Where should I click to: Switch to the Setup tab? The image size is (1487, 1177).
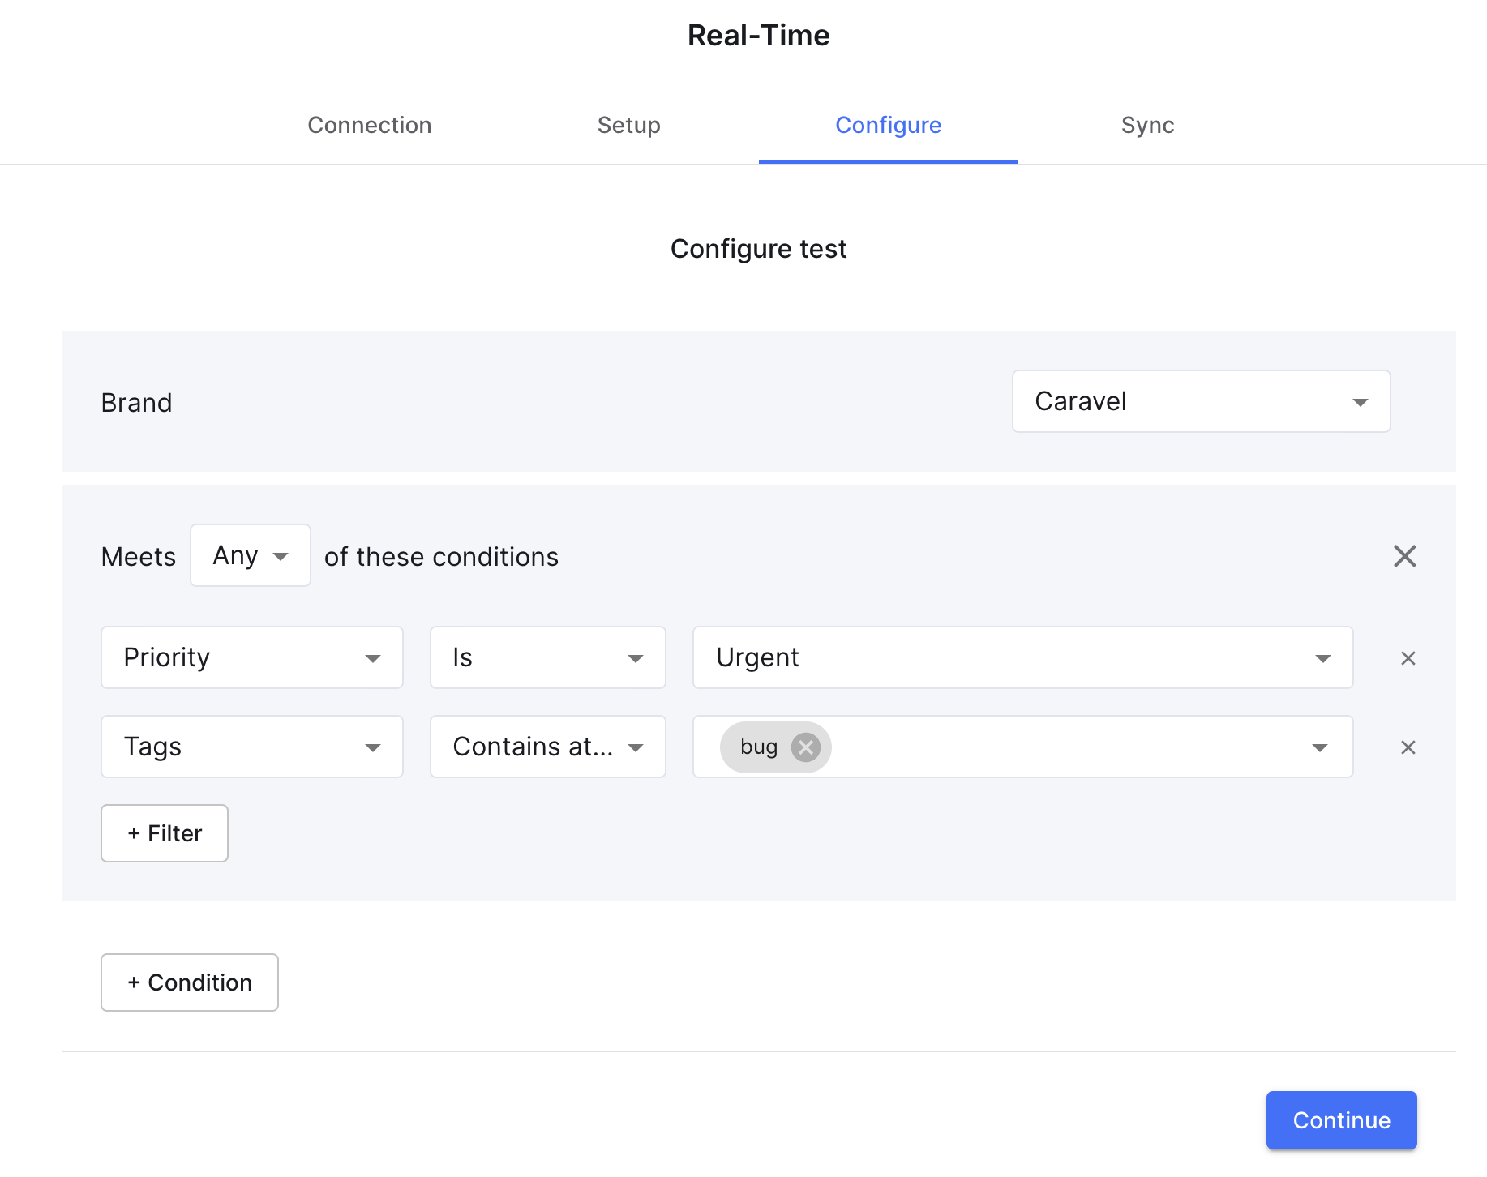coord(629,125)
